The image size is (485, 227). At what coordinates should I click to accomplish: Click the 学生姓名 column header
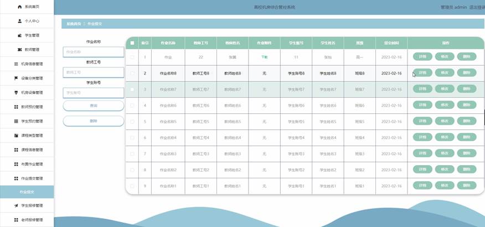click(x=328, y=43)
